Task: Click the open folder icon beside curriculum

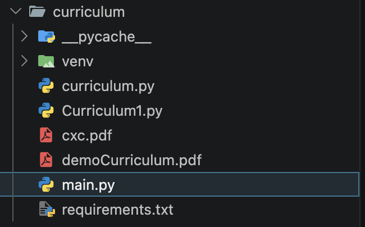Action: [x=37, y=12]
